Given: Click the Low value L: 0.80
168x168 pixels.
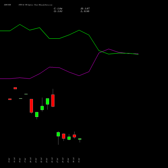Looking at the screenshot, I should pos(85,11).
